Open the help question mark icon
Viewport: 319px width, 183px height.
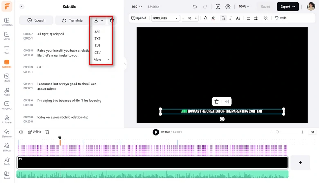(x=228, y=7)
